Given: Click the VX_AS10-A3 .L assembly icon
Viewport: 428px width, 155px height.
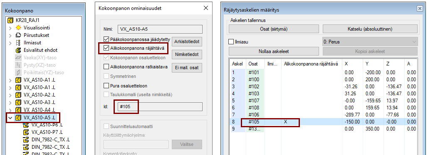Looking at the screenshot, I should tap(18, 102).
